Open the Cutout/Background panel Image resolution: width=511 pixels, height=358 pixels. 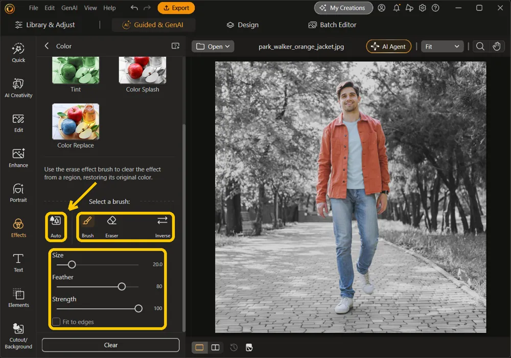click(x=18, y=336)
